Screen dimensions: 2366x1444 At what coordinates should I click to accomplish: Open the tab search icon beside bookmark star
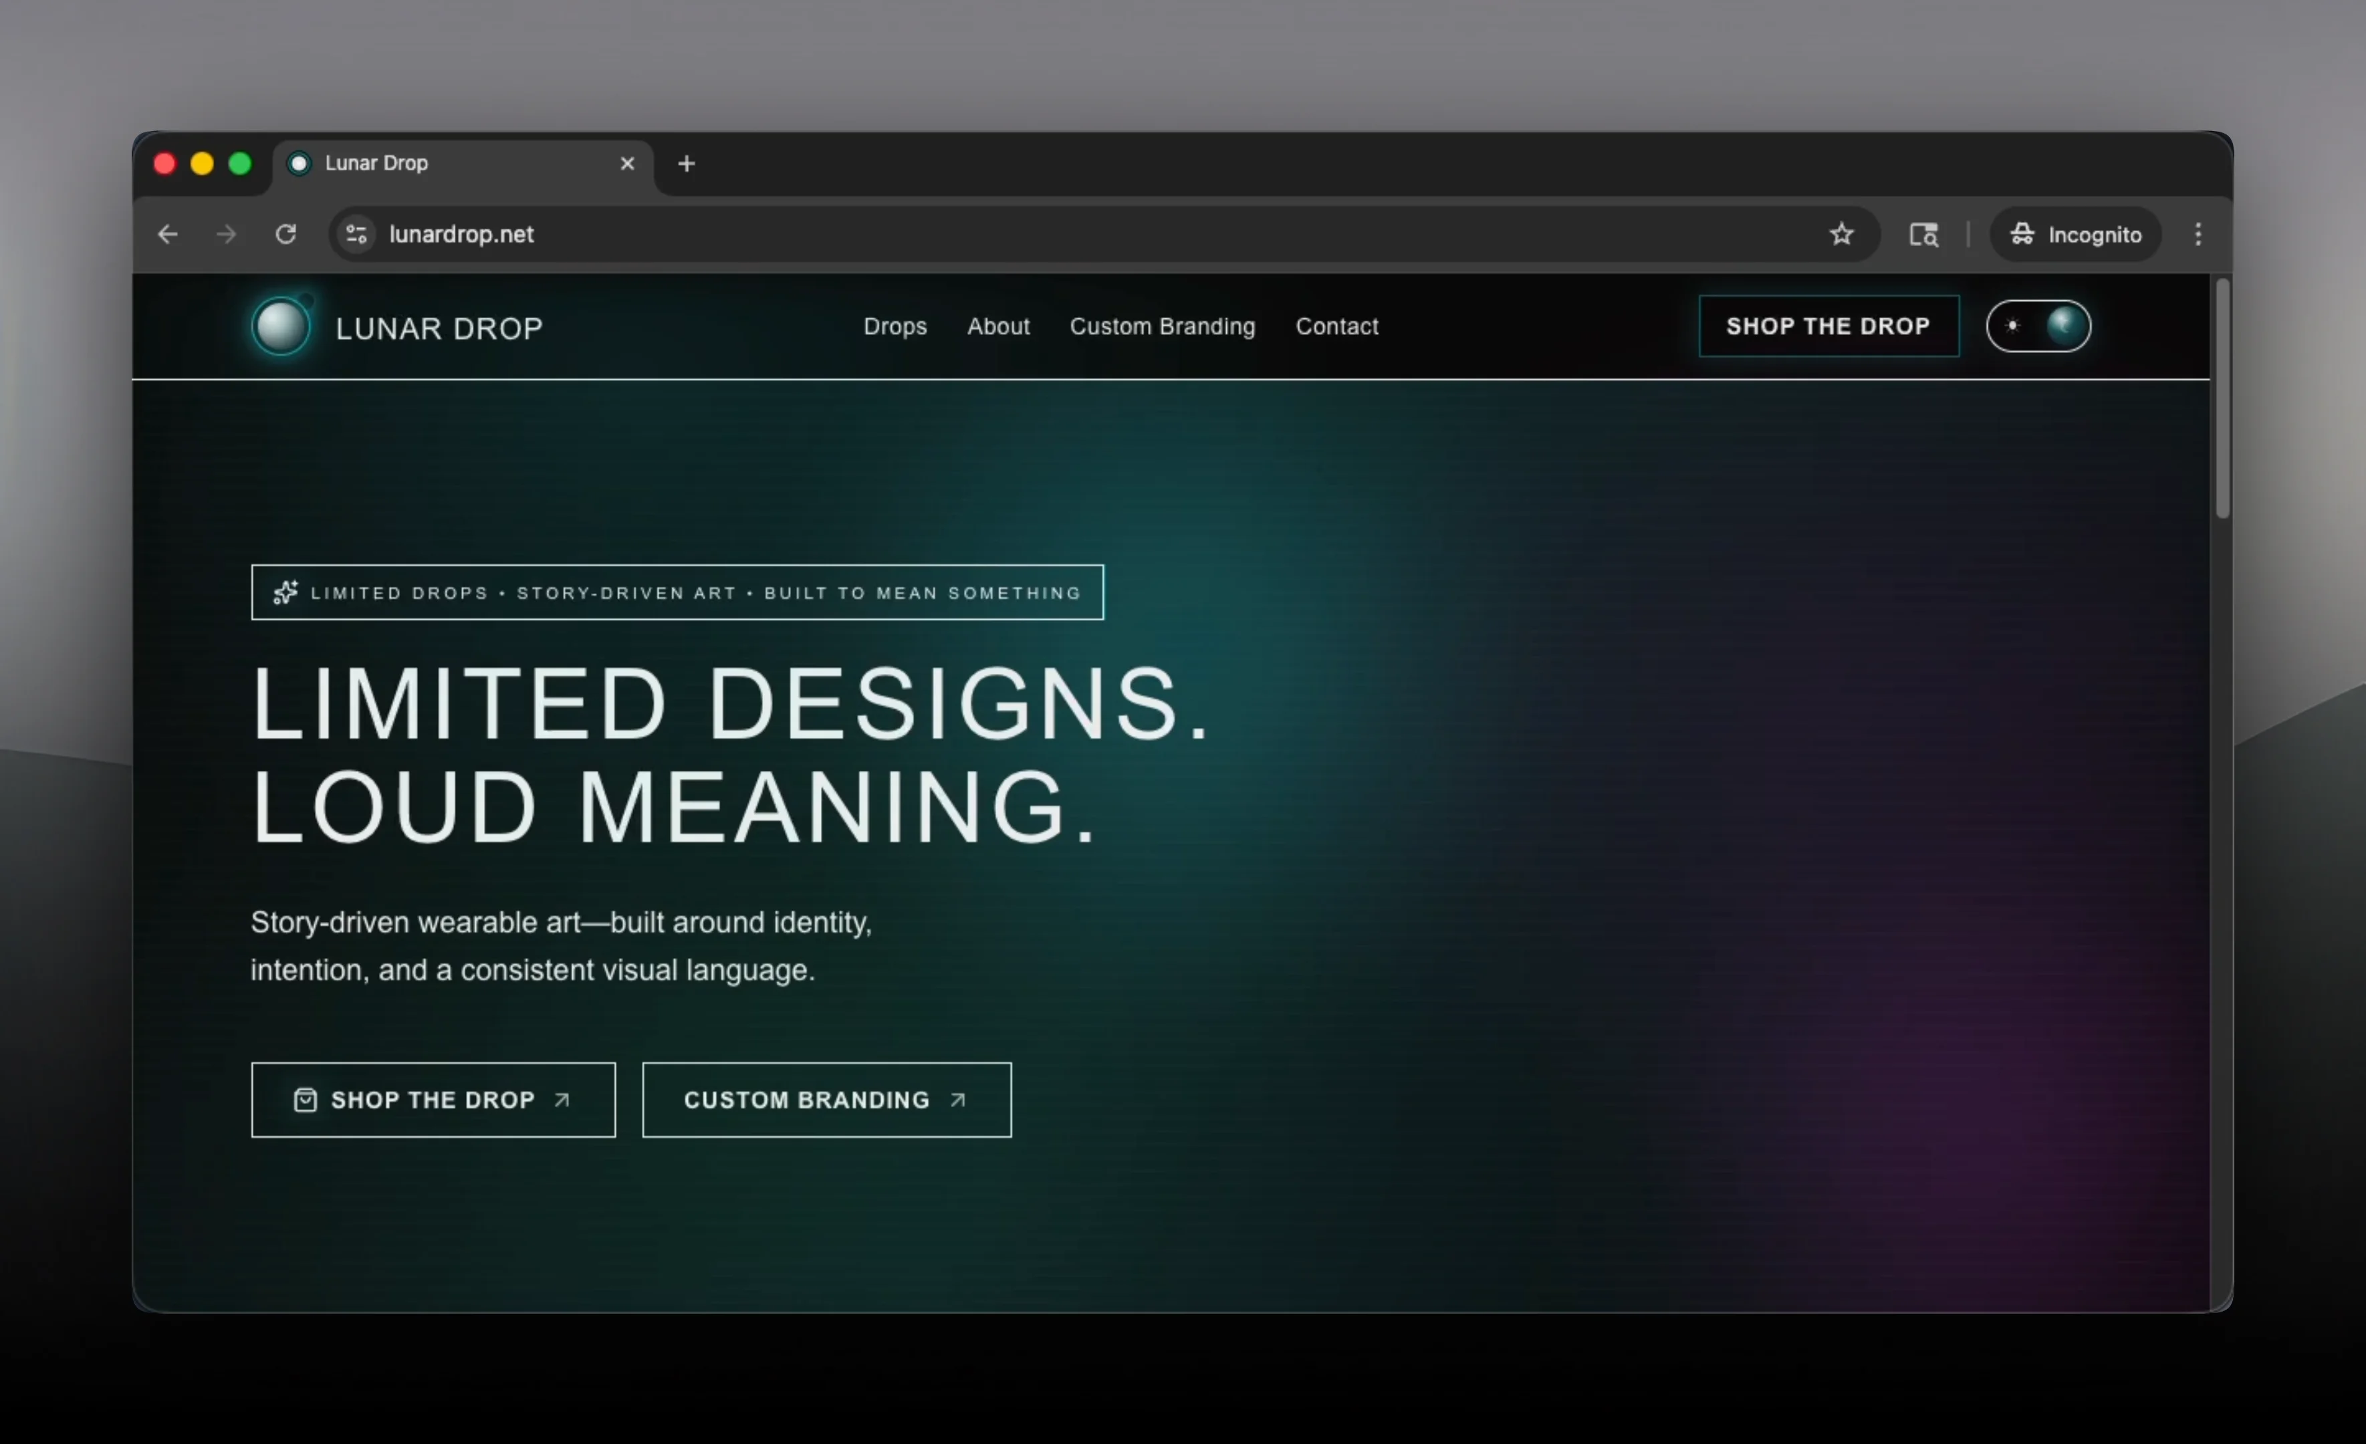(1923, 234)
